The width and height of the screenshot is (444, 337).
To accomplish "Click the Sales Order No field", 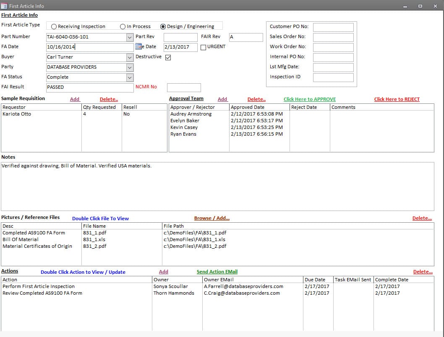I will (x=333, y=37).
